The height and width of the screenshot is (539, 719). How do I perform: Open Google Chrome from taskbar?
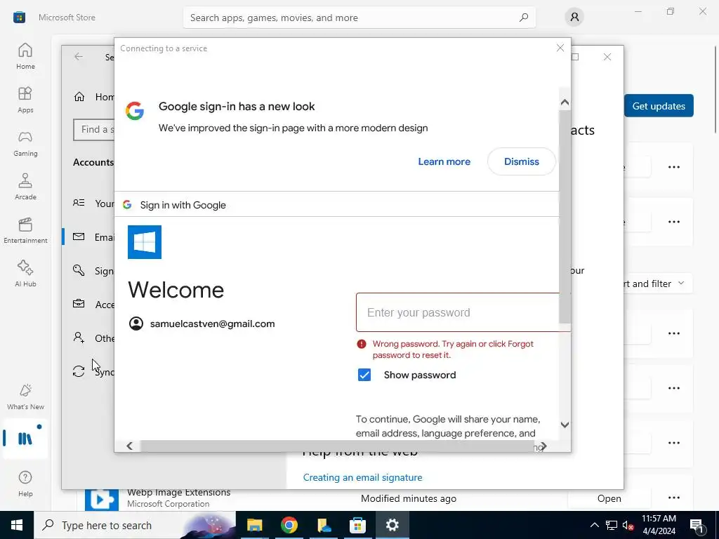point(289,525)
